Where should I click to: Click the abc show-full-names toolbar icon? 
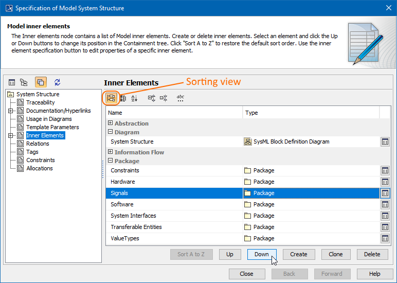tap(181, 98)
